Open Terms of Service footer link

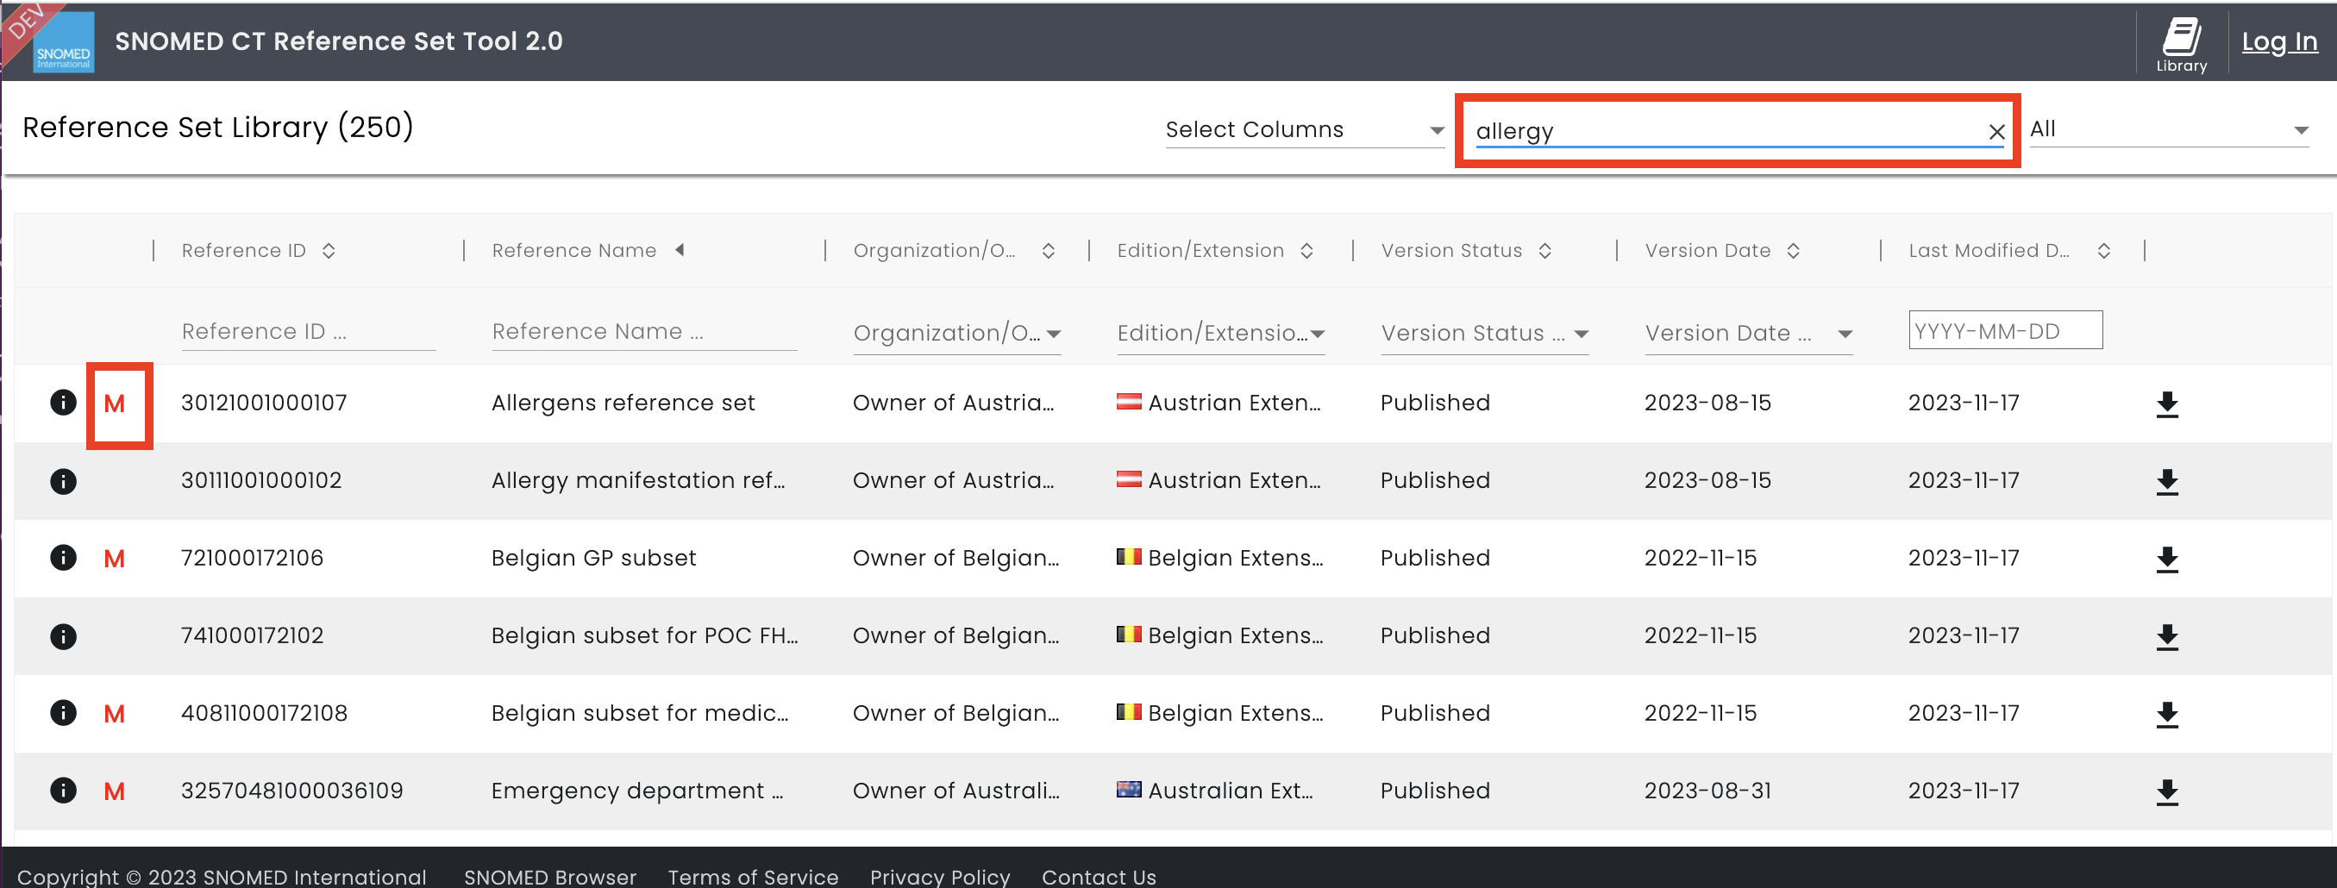[753, 876]
